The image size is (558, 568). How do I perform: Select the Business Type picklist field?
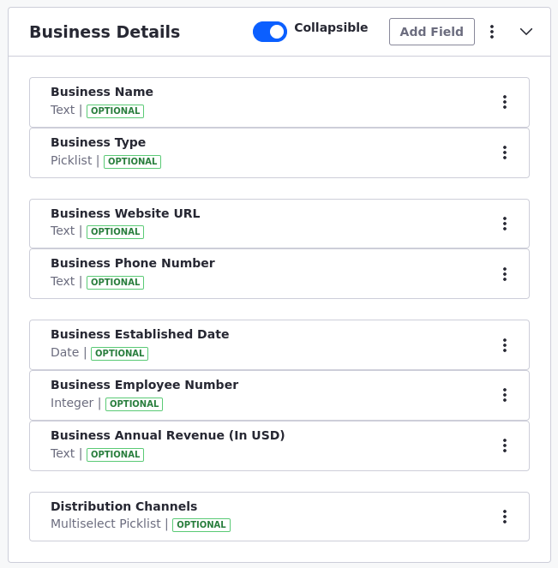pos(279,152)
